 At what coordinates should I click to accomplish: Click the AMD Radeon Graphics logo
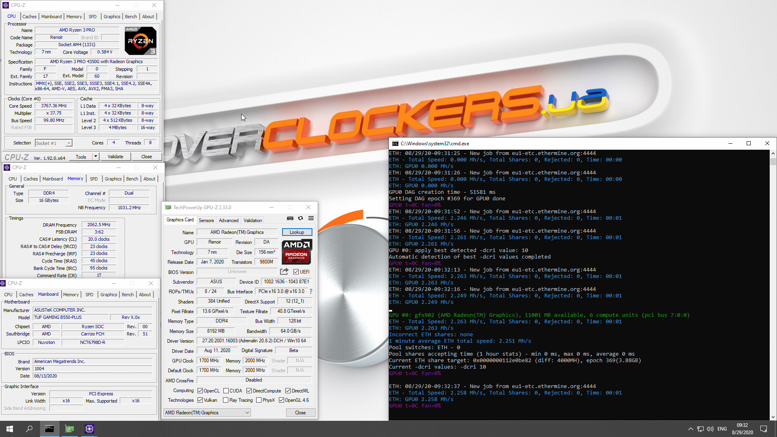[297, 252]
